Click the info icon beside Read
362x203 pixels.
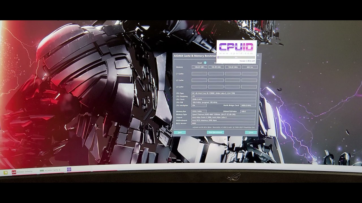[205, 63]
